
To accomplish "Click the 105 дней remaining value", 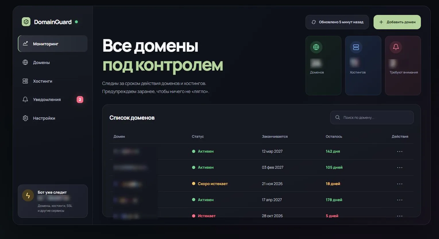I will [334, 167].
